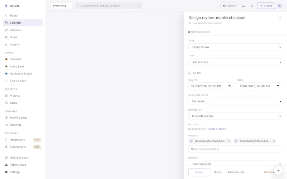Open the Remind me dropdown
The width and height of the screenshot is (287, 179).
(x=235, y=116)
